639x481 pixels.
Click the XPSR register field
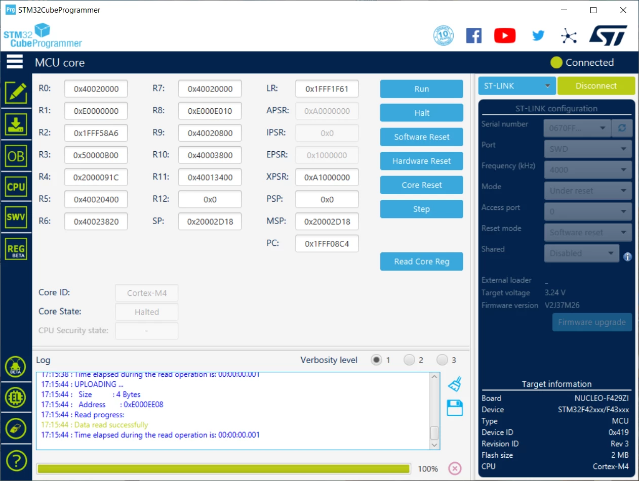(x=327, y=177)
